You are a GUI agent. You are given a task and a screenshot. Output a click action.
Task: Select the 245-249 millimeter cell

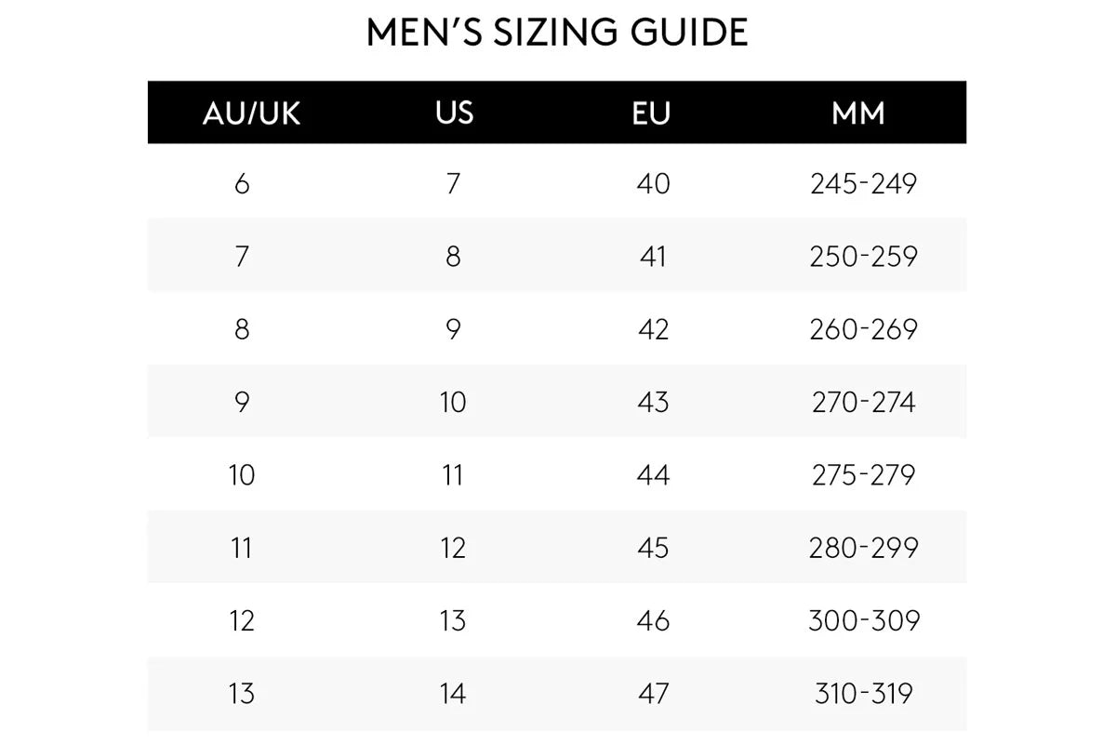coord(863,184)
